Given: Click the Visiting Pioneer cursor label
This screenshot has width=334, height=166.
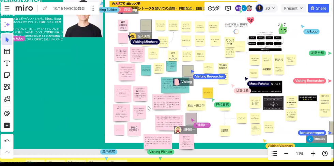Looking at the screenshot, I should [x=161, y=152].
